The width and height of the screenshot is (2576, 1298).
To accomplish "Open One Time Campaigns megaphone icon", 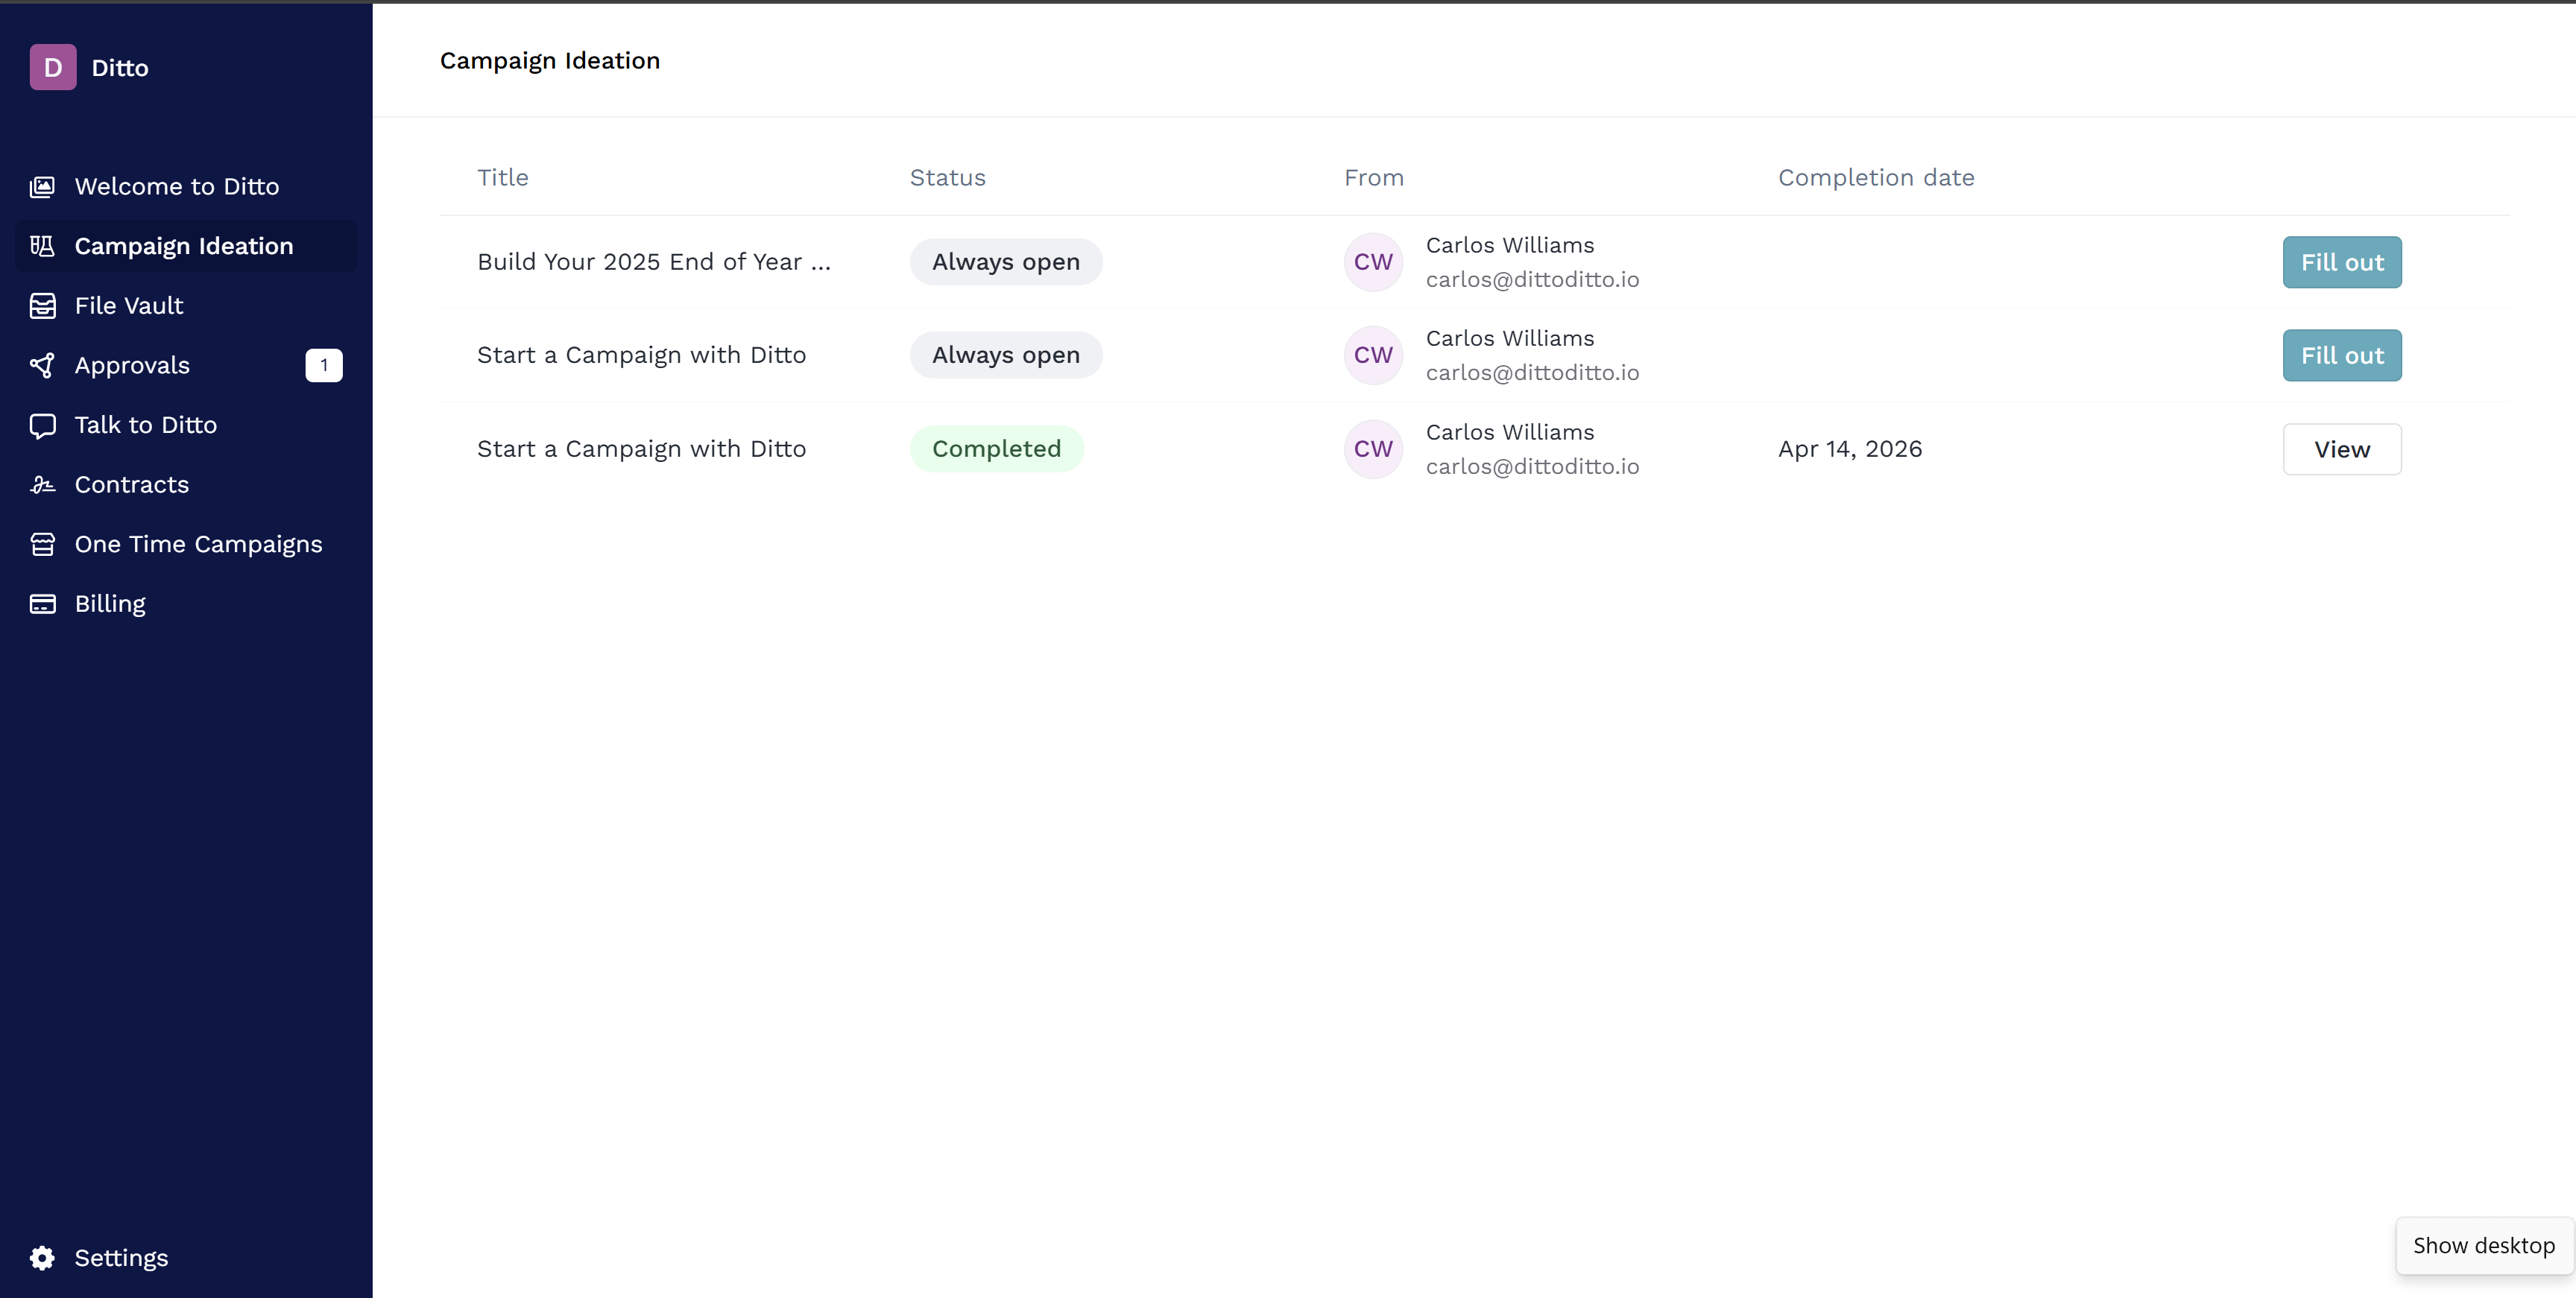I will point(43,544).
